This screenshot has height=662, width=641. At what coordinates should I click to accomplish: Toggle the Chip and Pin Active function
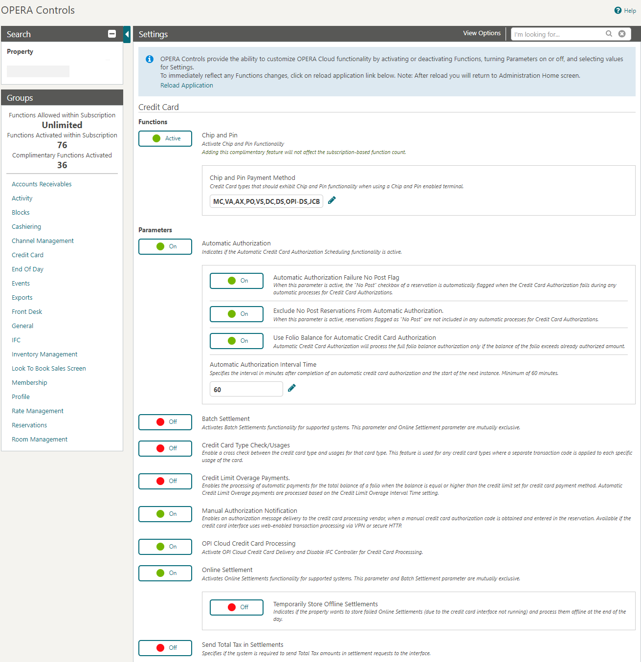click(165, 138)
